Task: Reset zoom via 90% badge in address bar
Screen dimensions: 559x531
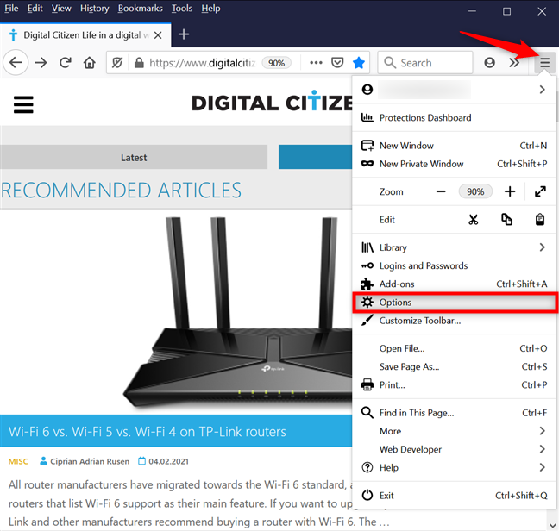Action: (x=276, y=63)
